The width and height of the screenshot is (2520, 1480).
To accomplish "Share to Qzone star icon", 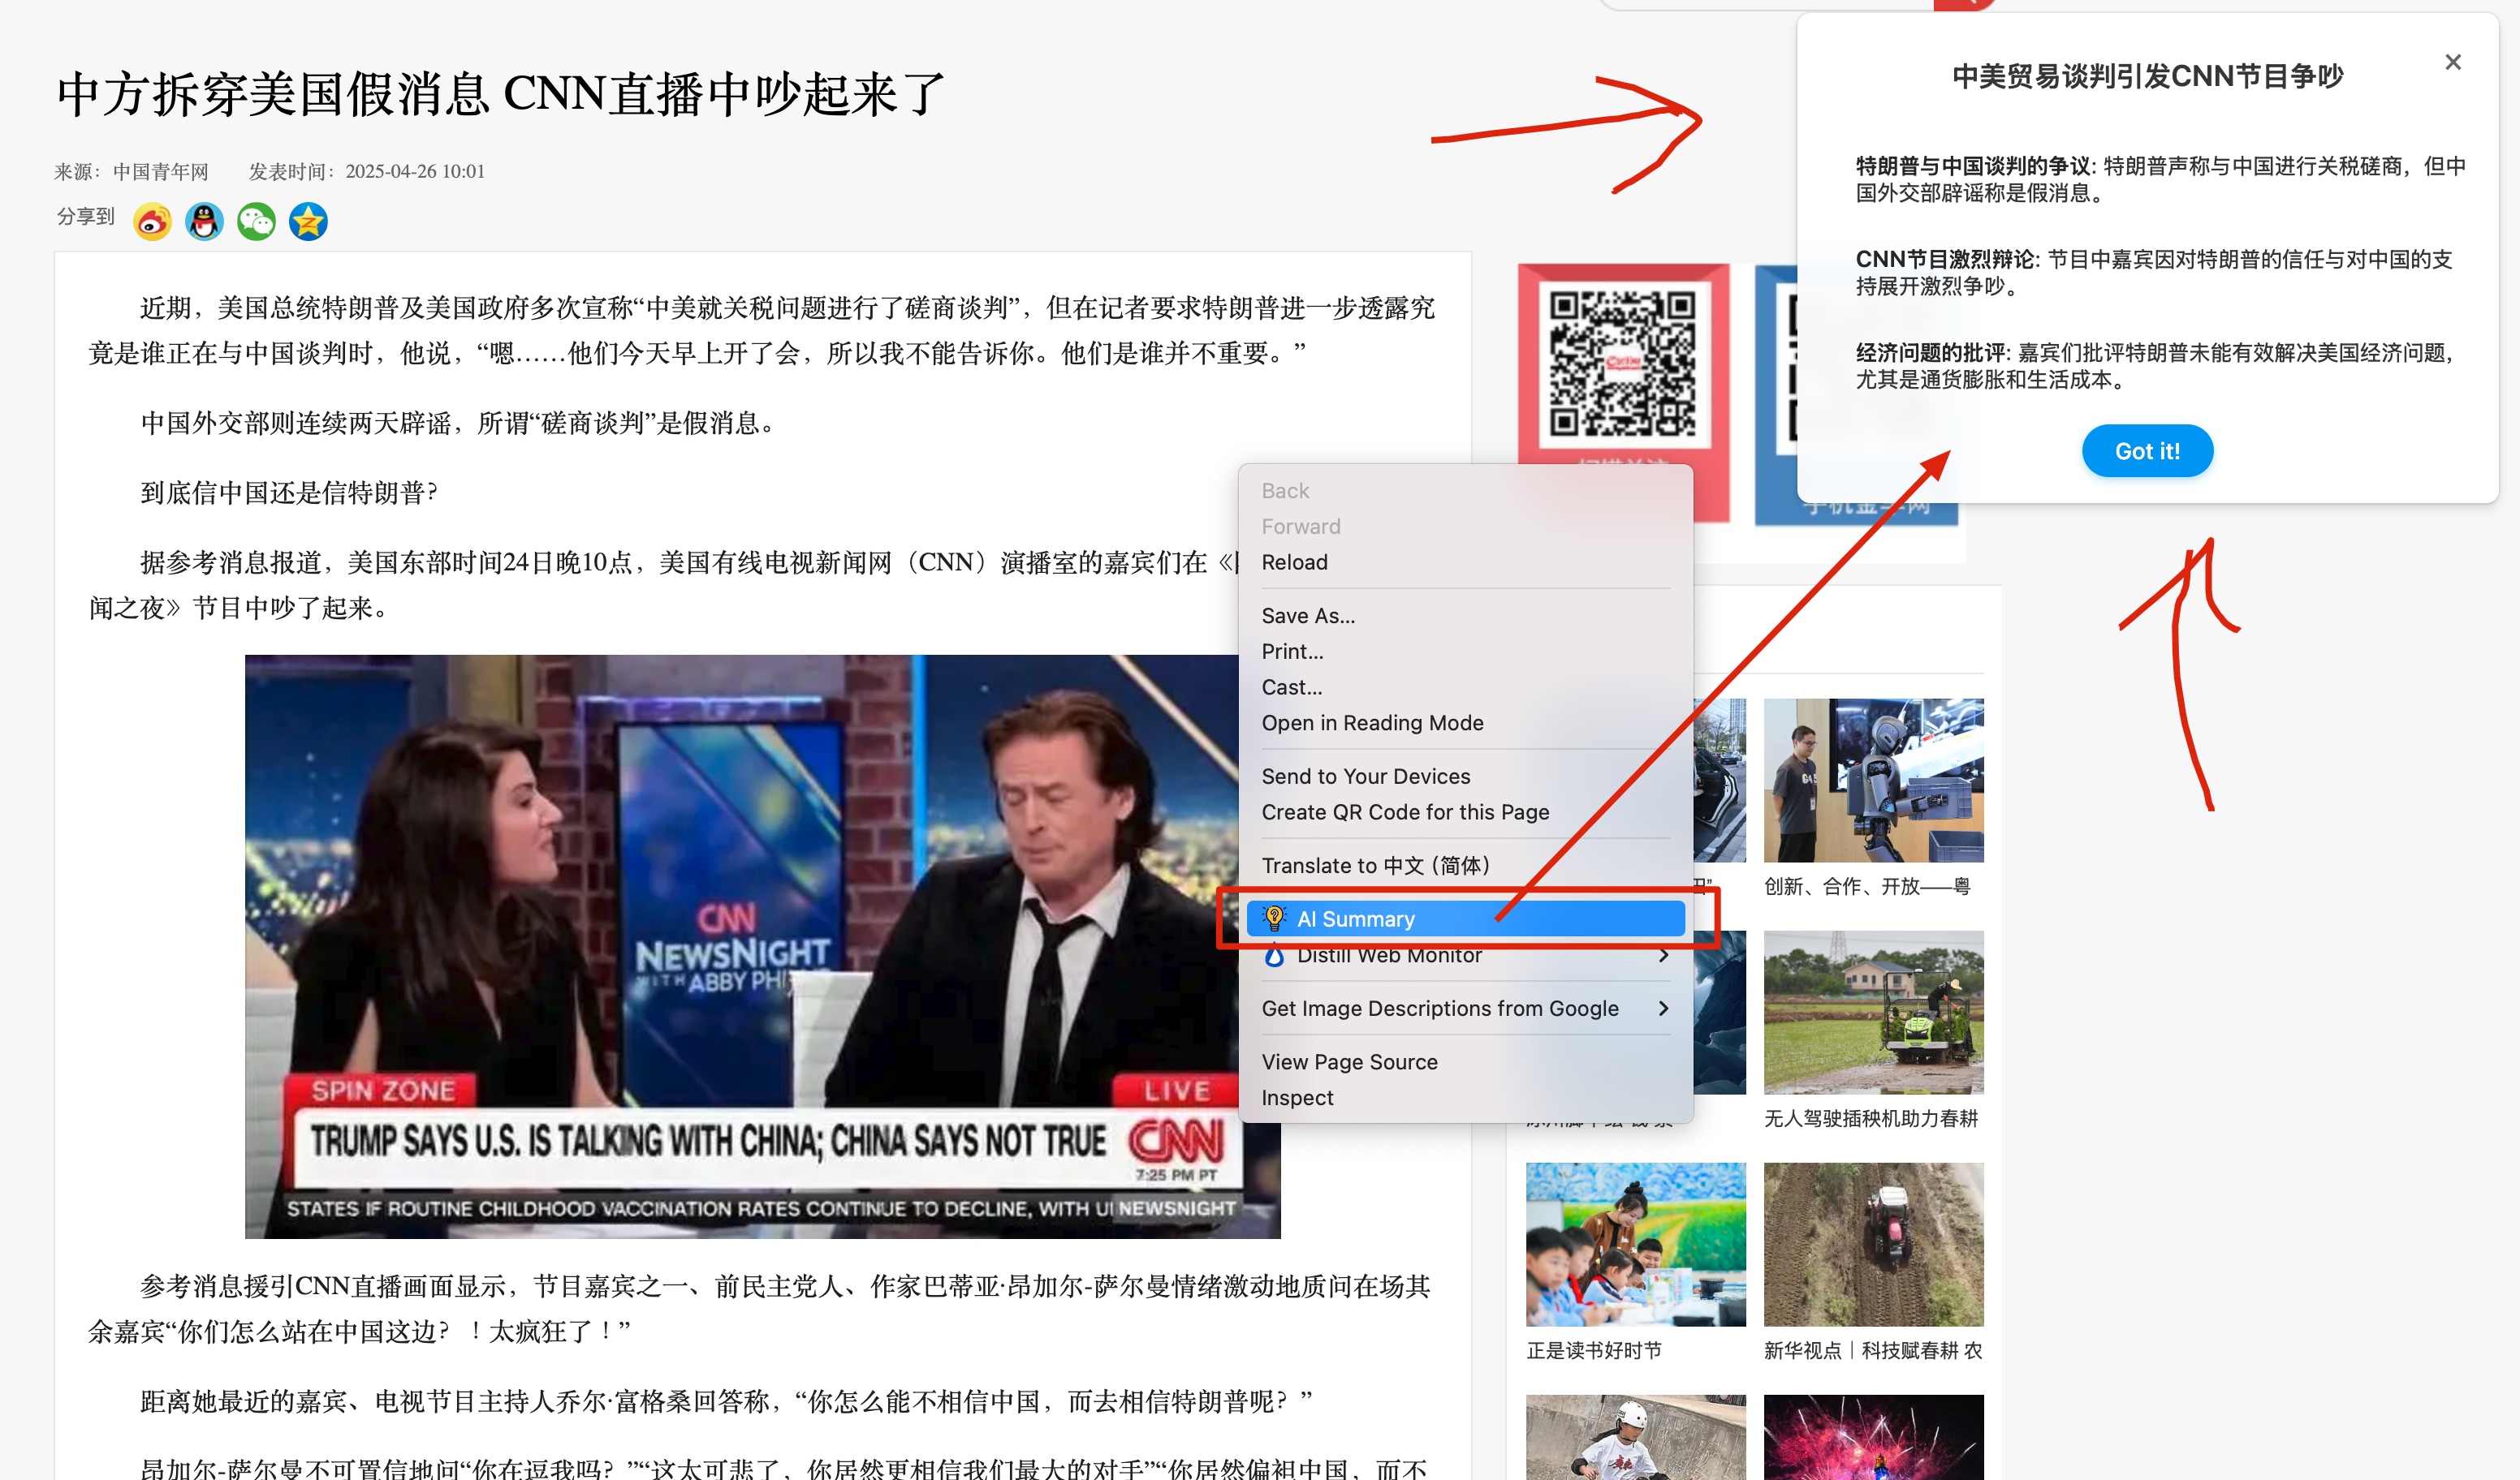I will (308, 222).
